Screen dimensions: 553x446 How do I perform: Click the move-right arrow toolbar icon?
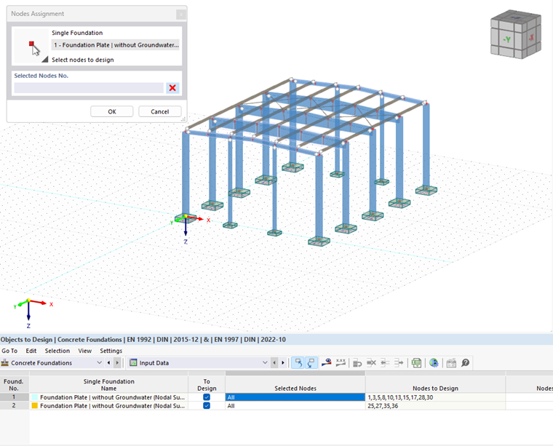[x=399, y=363]
